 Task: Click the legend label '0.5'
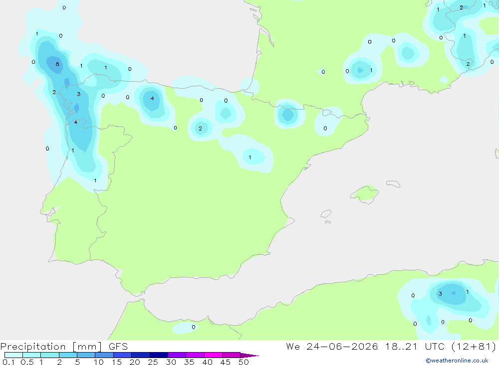click(27, 362)
